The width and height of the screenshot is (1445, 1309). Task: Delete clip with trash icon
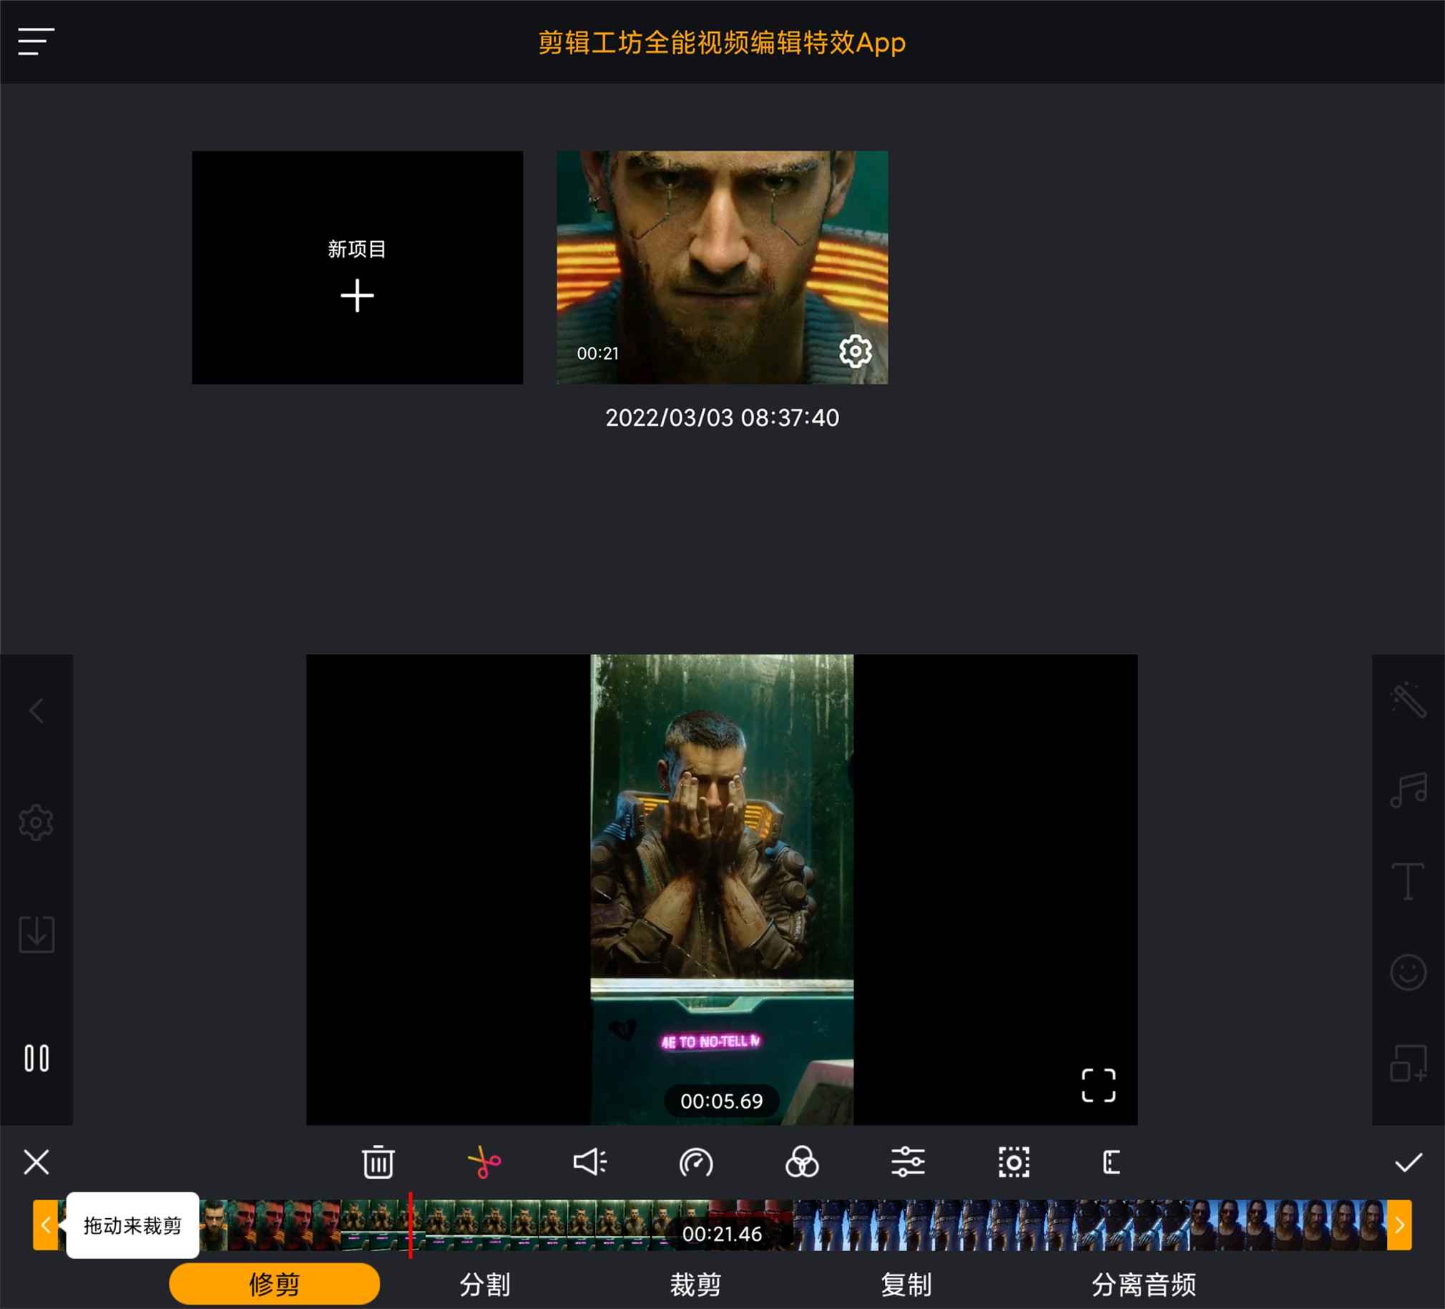click(378, 1162)
